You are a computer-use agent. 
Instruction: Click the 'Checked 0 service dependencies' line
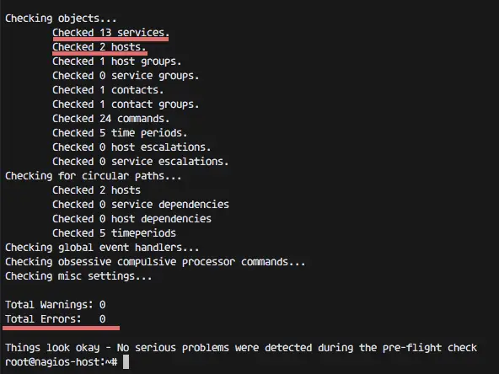tap(141, 205)
